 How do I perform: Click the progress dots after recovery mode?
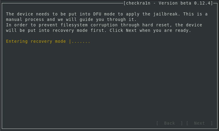pyautogui.click(x=81, y=41)
